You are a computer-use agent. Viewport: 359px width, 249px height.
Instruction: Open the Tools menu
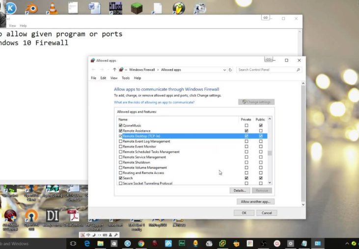pos(125,78)
